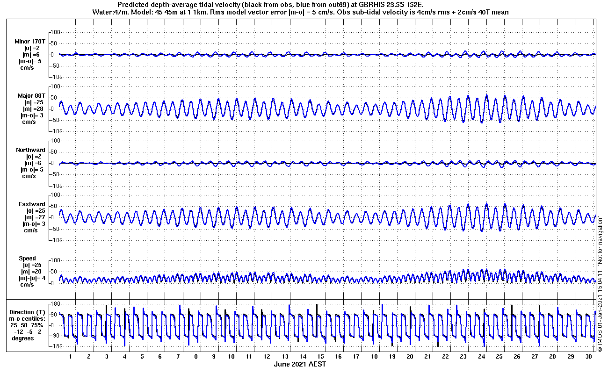
Task: Click day '15' on the time axis
Action: 321,356
